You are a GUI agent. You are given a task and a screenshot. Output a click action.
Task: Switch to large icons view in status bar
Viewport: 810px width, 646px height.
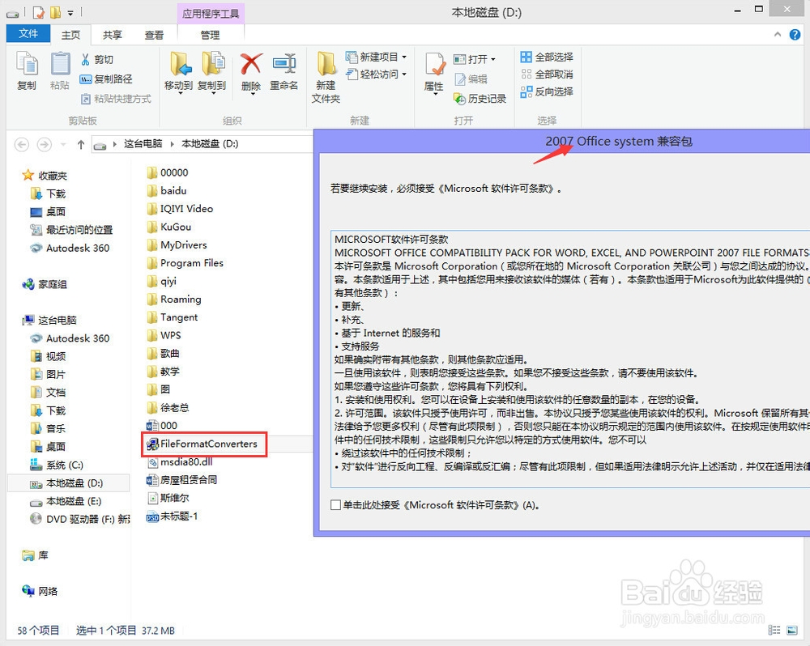(792, 630)
